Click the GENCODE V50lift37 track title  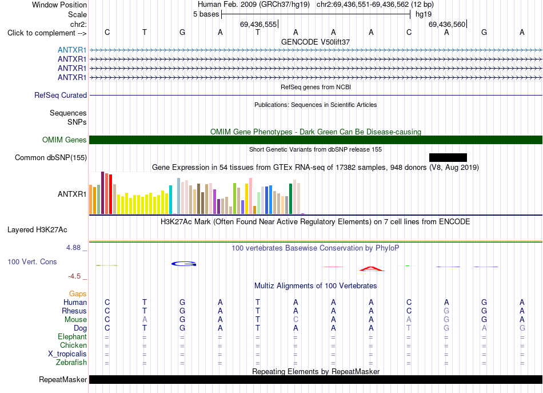click(316, 42)
